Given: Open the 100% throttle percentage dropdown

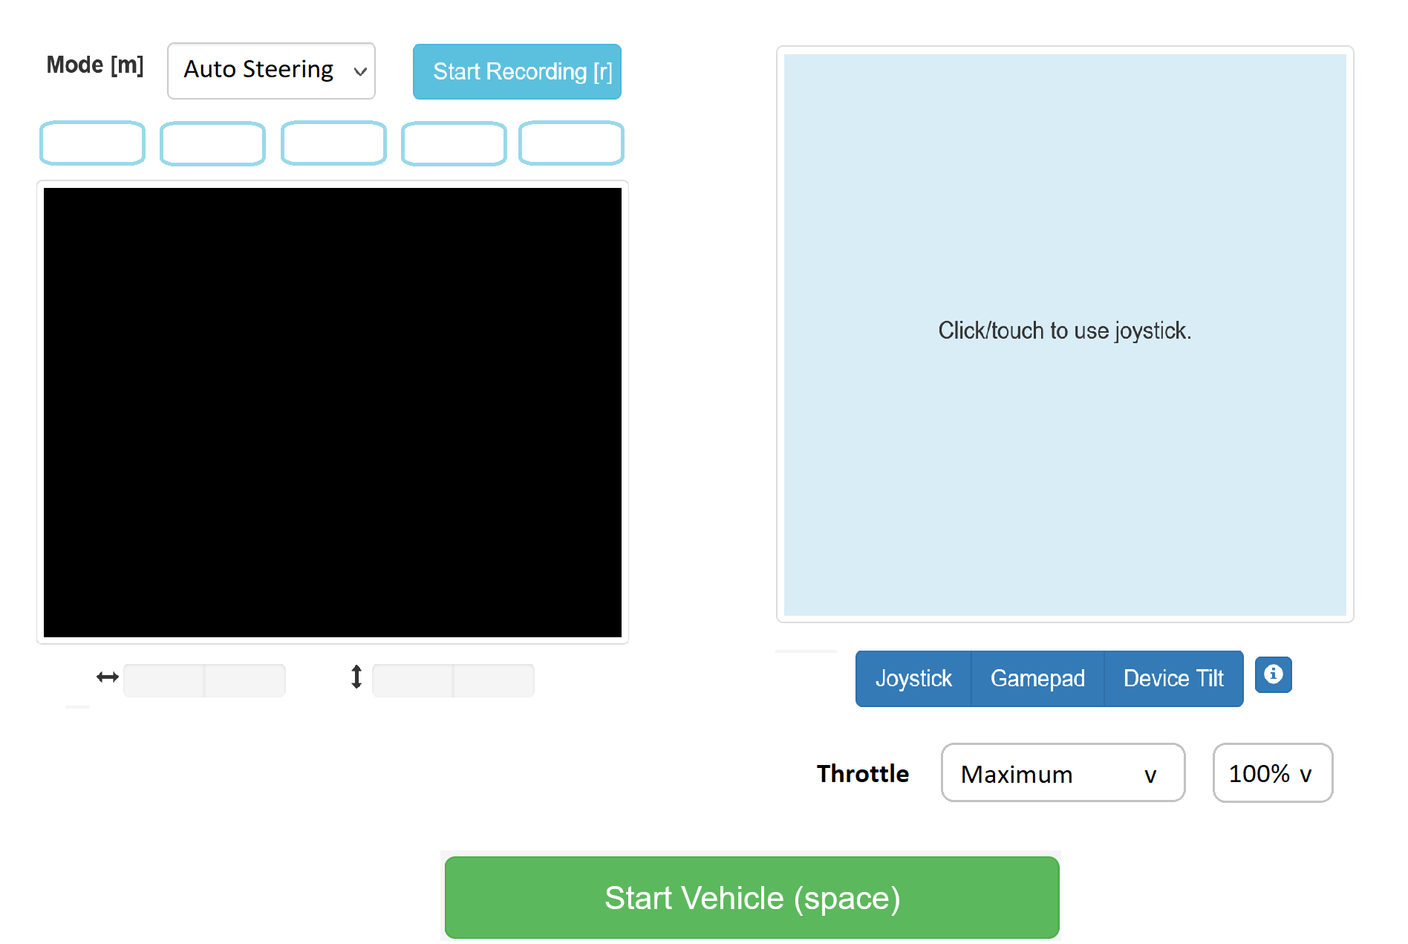Looking at the screenshot, I should coord(1272,773).
